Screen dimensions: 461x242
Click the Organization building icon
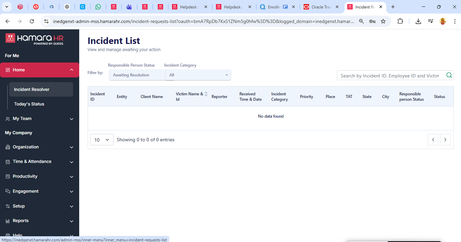8,147
